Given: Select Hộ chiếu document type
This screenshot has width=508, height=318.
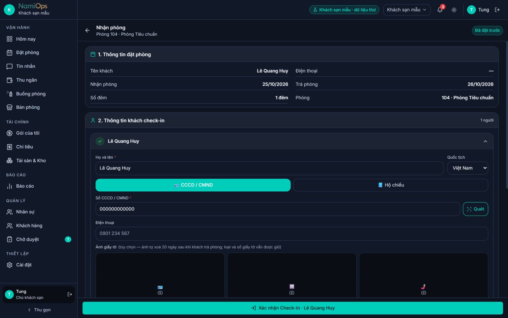Looking at the screenshot, I should point(391,185).
